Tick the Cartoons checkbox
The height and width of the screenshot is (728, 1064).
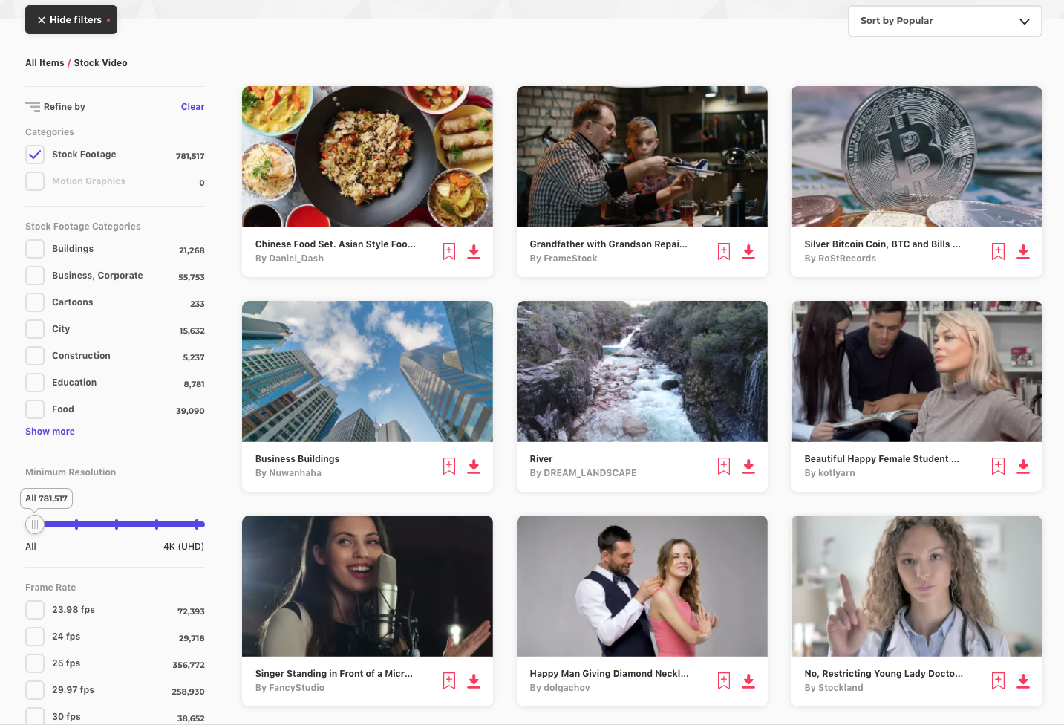35,302
